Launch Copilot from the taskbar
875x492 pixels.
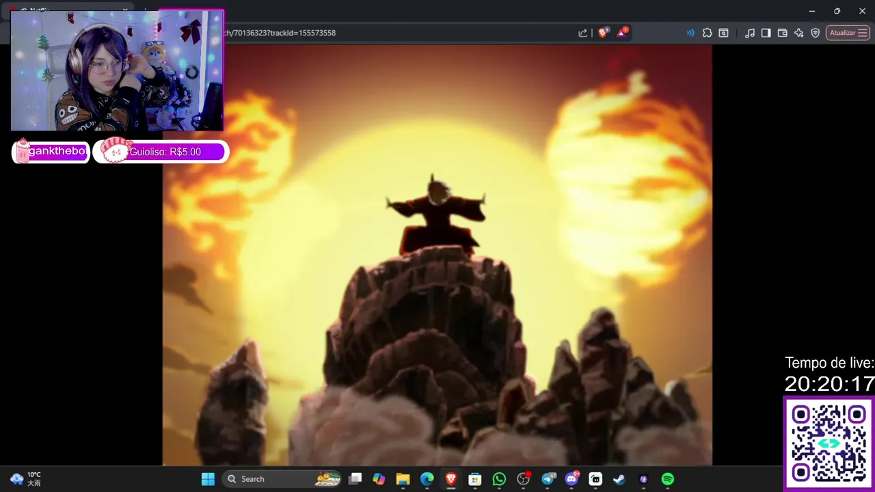tap(379, 479)
